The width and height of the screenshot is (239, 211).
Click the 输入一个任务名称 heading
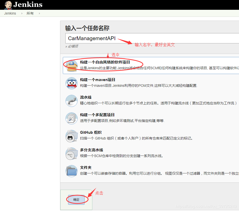(87, 28)
